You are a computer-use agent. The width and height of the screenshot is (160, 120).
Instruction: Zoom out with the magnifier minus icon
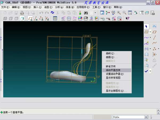click(124, 13)
